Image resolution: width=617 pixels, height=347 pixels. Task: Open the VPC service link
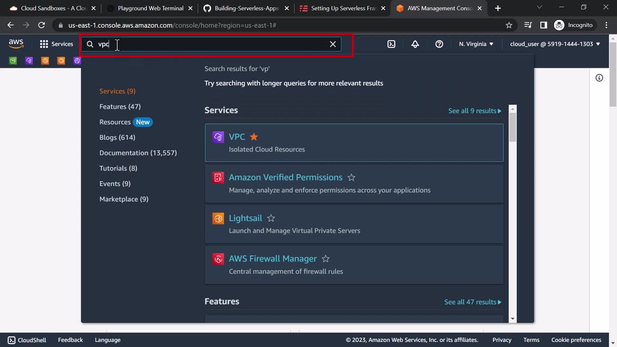click(x=237, y=137)
